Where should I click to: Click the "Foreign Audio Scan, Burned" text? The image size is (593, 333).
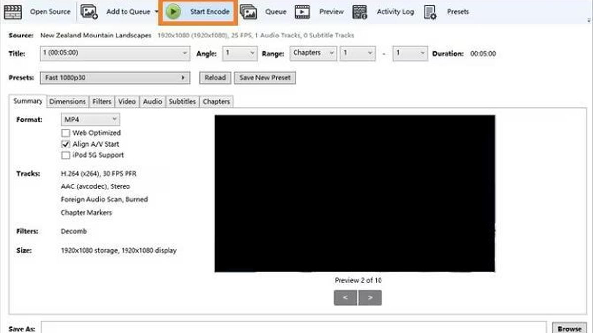coord(104,199)
